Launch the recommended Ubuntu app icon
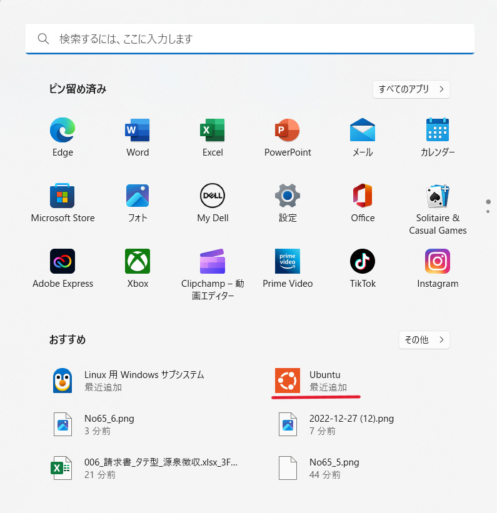The image size is (497, 513). click(x=288, y=380)
